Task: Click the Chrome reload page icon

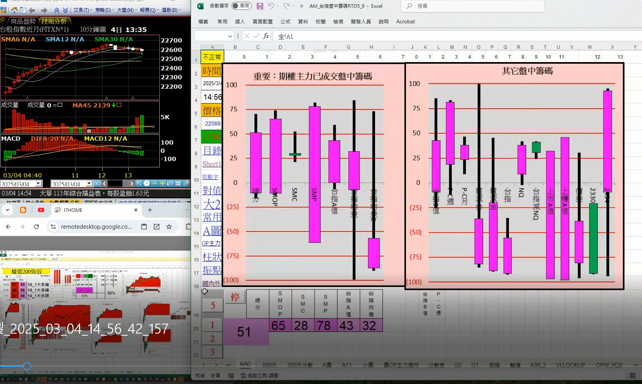Action: [x=36, y=227]
